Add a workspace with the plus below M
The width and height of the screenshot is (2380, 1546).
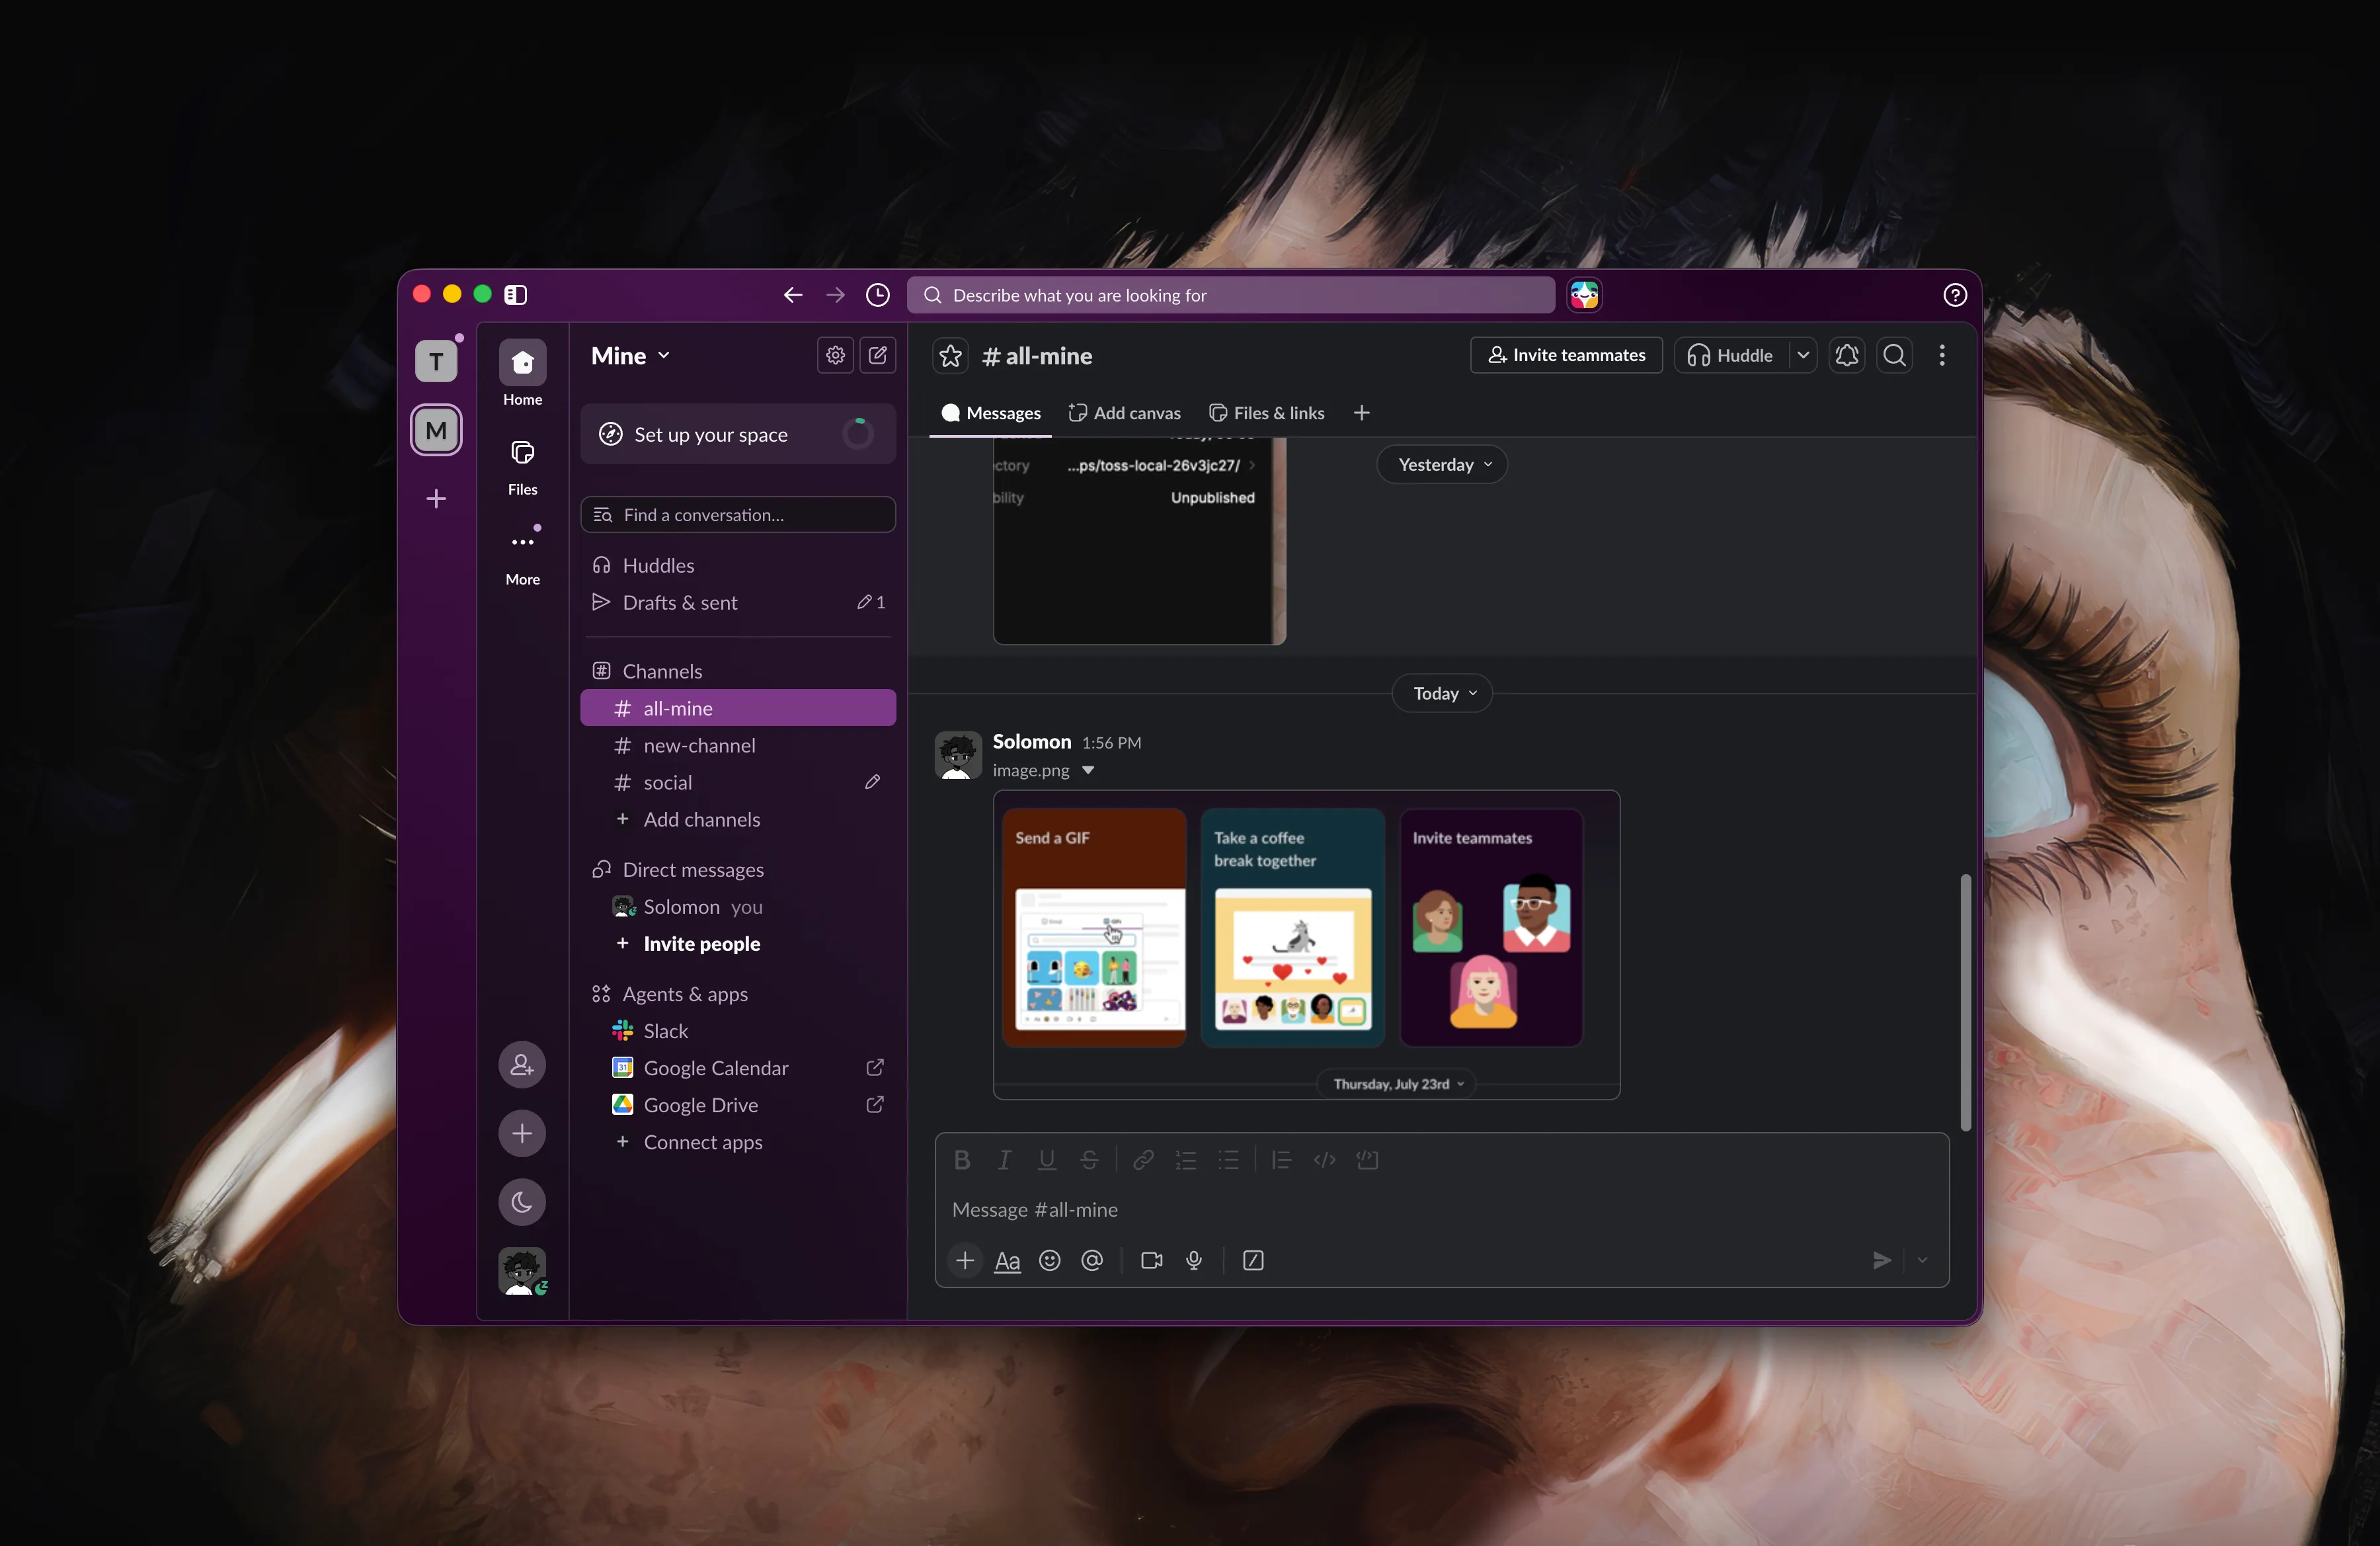(436, 498)
